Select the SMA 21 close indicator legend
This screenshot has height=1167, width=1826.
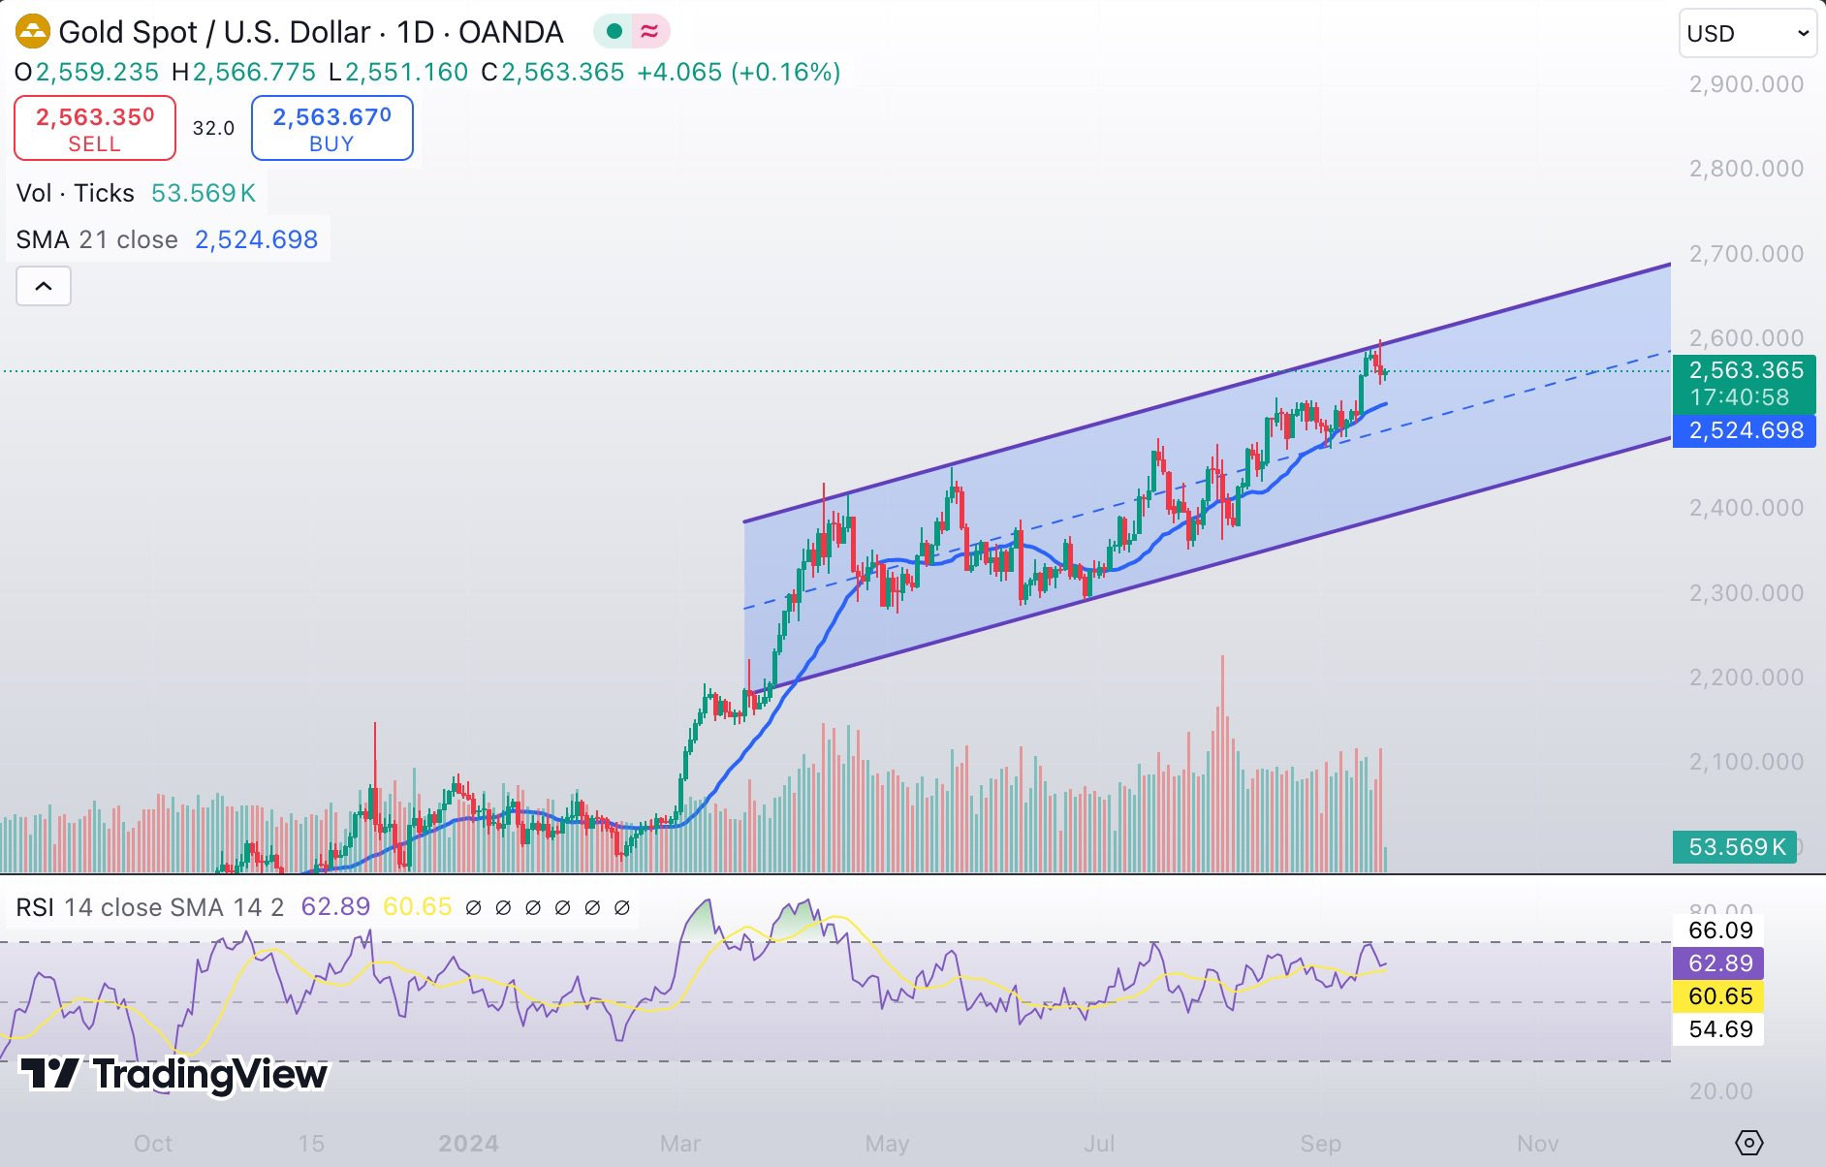pyautogui.click(x=97, y=239)
